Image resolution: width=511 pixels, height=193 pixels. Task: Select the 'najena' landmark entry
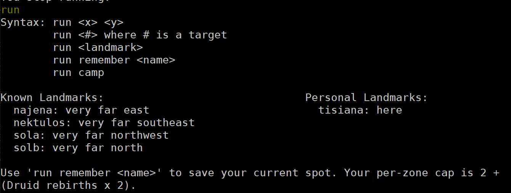[81, 110]
